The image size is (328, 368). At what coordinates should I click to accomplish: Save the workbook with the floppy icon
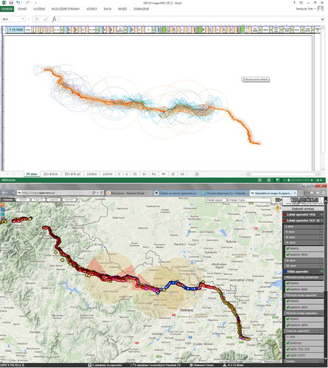click(x=11, y=2)
